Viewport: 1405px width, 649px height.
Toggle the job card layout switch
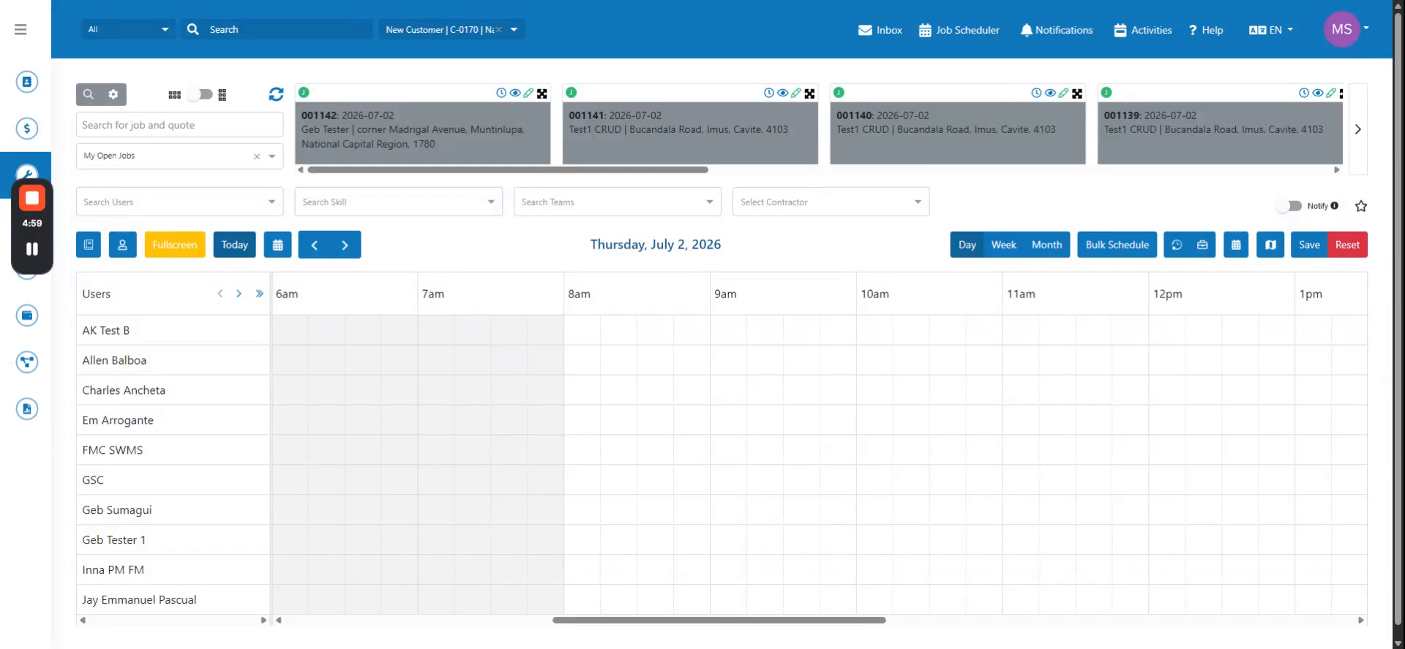[x=199, y=94]
